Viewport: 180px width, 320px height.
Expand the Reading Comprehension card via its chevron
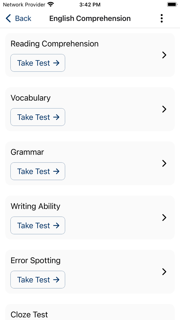click(x=164, y=55)
